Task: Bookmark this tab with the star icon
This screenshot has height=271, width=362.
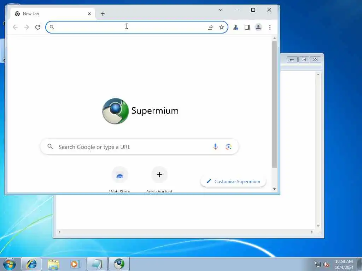Action: [222, 28]
